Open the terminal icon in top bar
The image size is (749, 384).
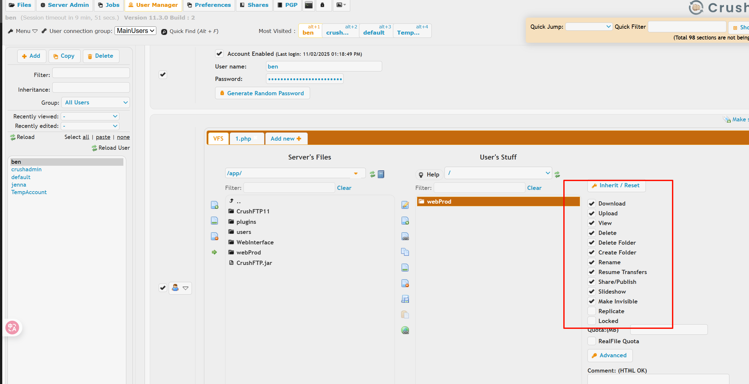(x=308, y=5)
